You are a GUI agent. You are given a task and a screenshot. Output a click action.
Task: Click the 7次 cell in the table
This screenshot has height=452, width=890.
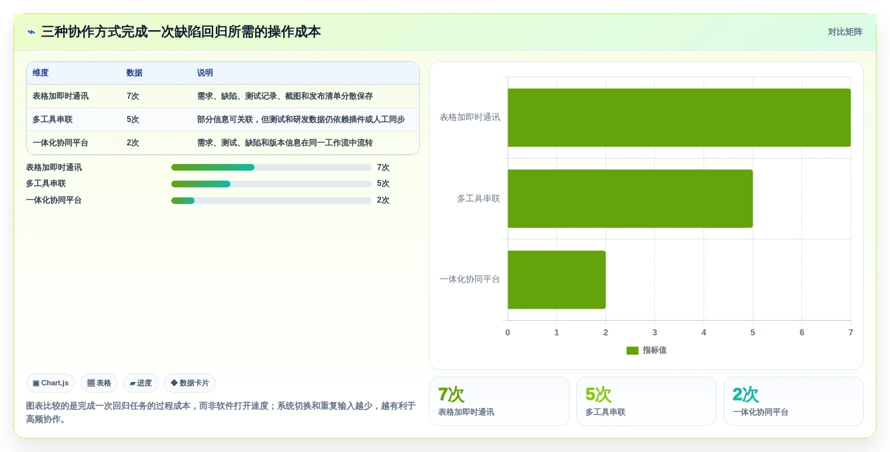point(133,96)
